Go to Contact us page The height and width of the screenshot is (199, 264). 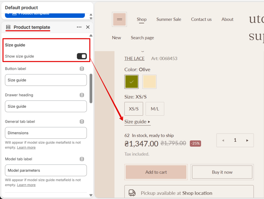[201, 19]
